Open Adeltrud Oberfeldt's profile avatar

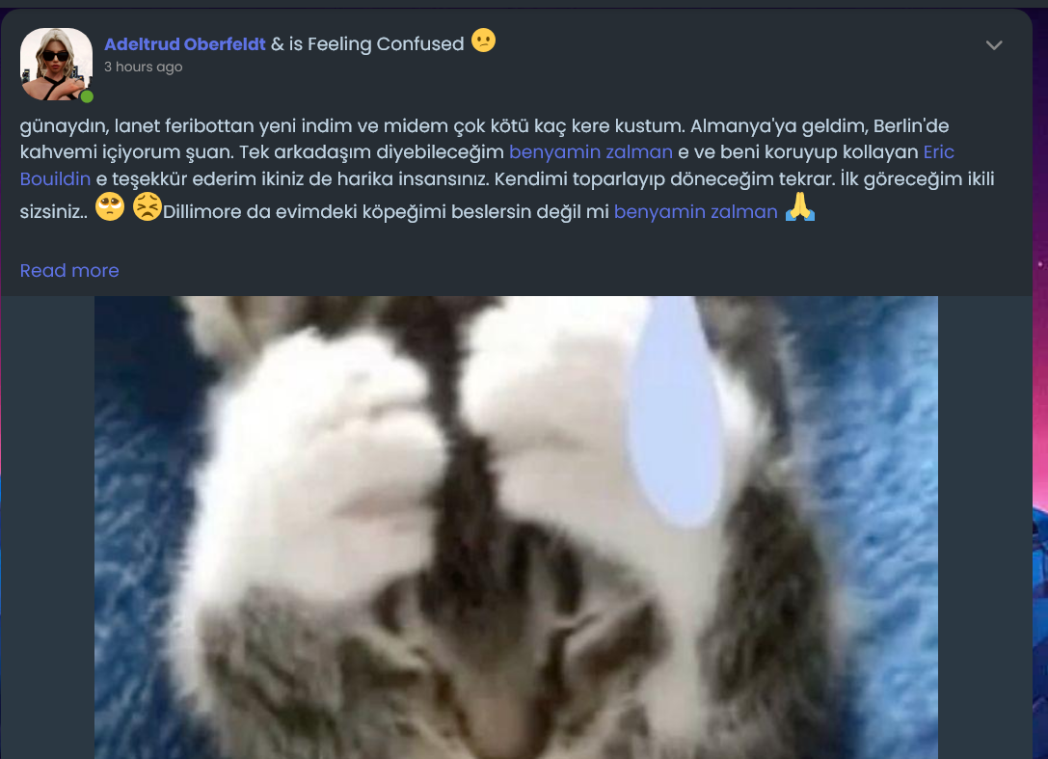point(56,65)
